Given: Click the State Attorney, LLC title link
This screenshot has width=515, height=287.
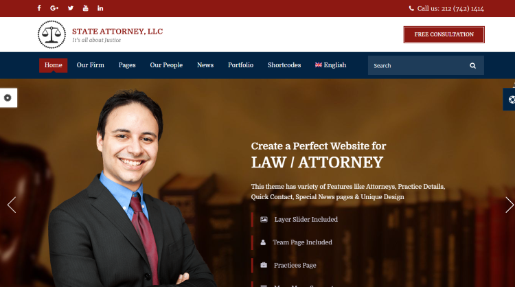Looking at the screenshot, I should click(x=117, y=32).
